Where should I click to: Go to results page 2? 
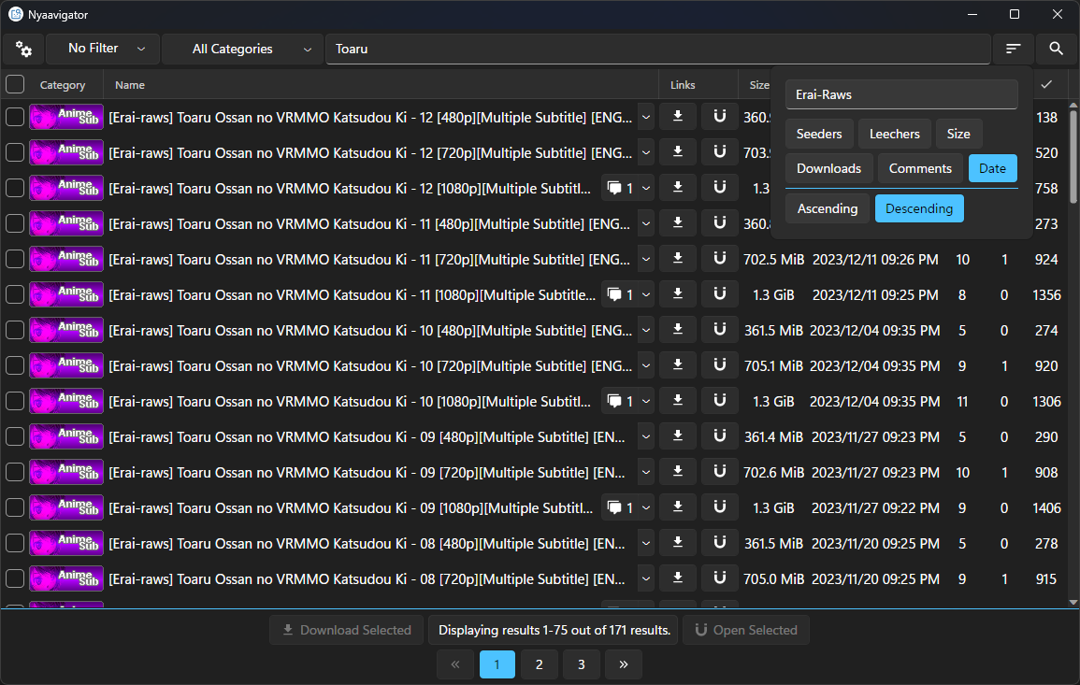[540, 664]
